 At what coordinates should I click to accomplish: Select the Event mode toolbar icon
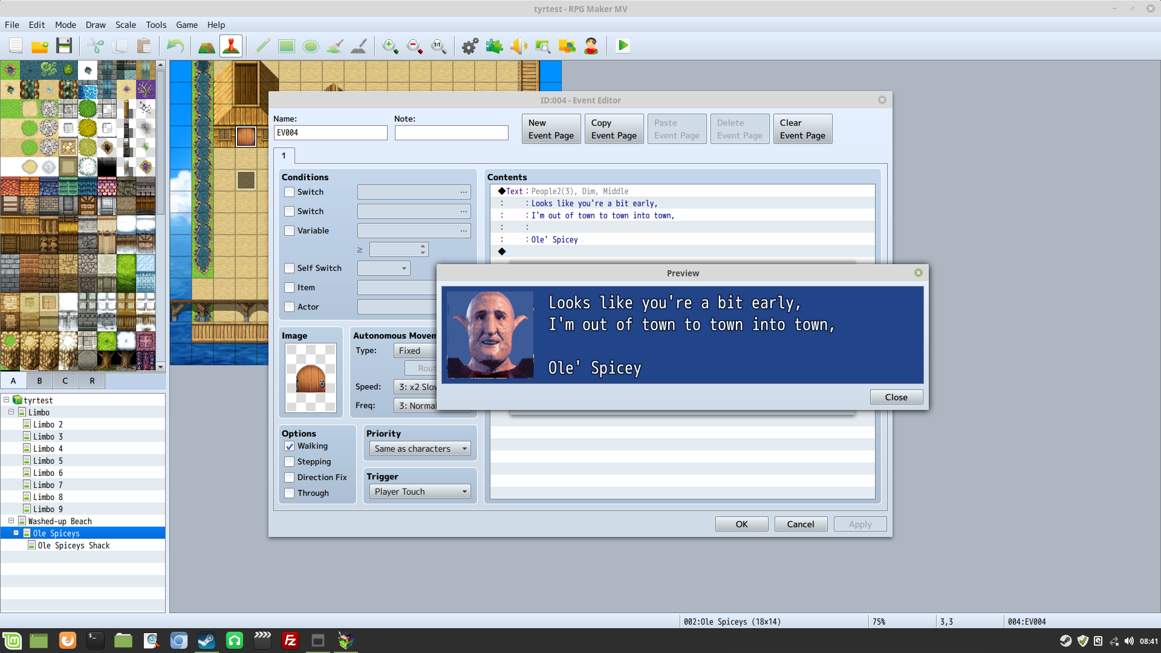[x=231, y=46]
